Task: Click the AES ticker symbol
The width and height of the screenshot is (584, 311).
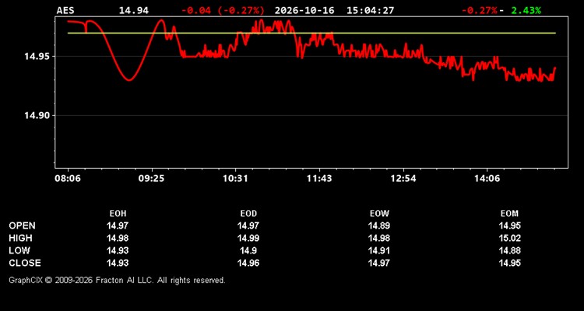Action: [65, 11]
